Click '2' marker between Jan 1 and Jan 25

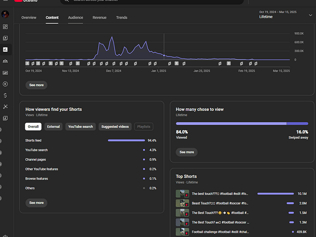point(177,64)
